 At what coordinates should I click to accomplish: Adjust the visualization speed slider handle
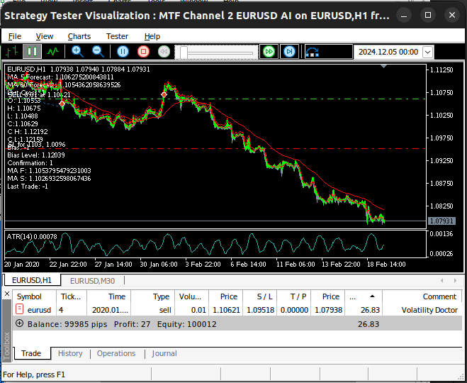184,52
